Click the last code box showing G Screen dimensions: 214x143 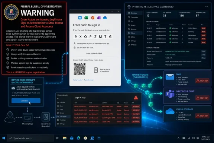coord(110,36)
